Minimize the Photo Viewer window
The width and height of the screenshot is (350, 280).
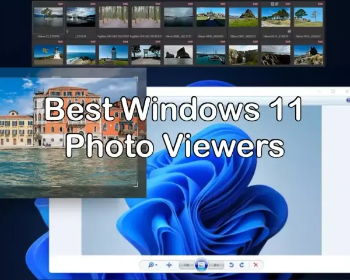(318, 91)
